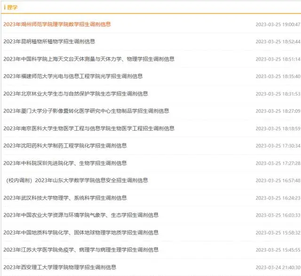The image size is (301, 276).
Task: Click the timestamp 2023-03-25 19:00:47
Action: 277,24
